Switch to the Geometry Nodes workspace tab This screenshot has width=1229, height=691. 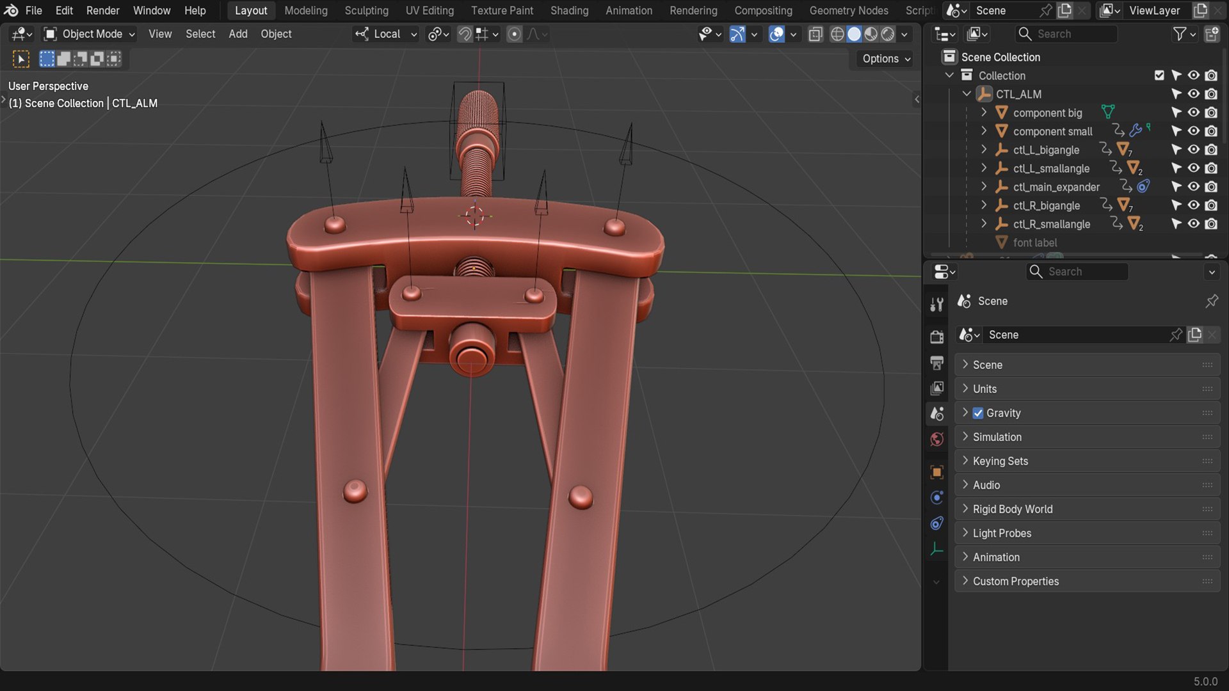point(849,10)
